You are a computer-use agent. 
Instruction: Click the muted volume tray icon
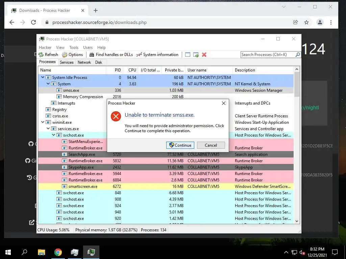302,252
